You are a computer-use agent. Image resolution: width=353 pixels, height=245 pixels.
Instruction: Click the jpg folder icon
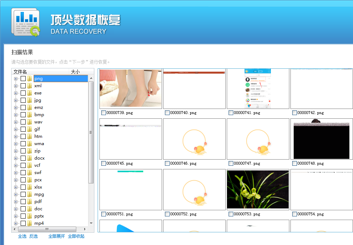click(x=30, y=100)
